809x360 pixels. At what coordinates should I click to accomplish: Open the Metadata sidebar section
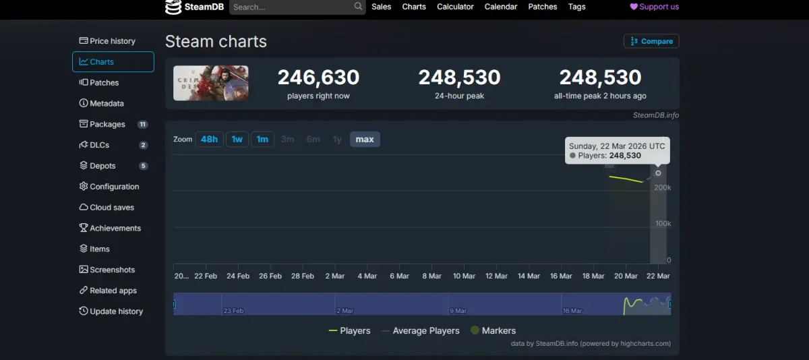tap(113, 104)
